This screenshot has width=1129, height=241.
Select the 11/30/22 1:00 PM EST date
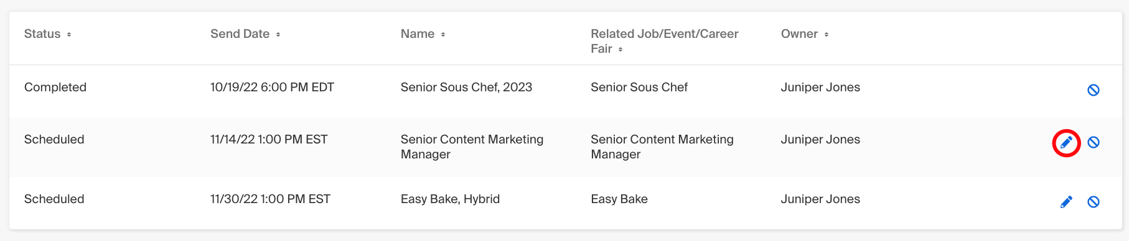[x=270, y=199]
